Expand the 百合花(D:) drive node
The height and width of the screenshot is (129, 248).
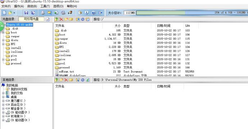(x=3, y=105)
